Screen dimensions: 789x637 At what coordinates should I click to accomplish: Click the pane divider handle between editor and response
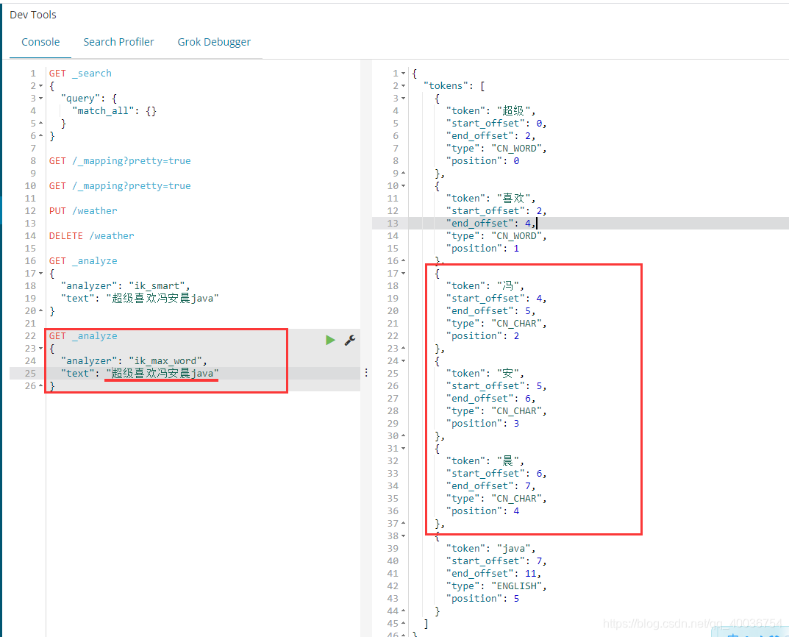(366, 372)
